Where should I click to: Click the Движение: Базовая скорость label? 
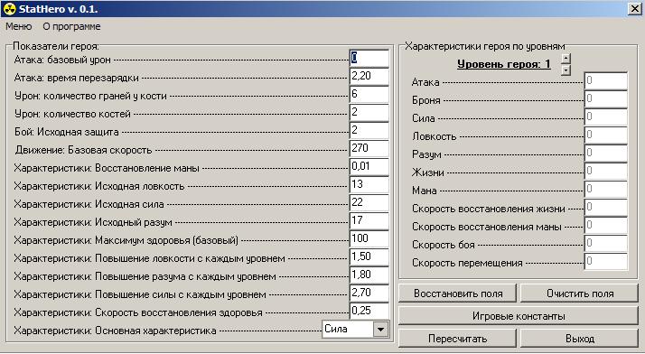[83, 150]
